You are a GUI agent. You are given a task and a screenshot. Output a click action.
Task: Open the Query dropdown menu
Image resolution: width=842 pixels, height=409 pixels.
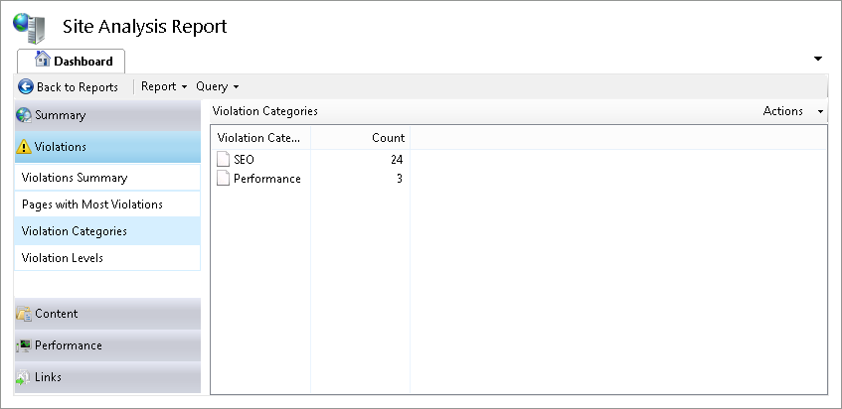tap(217, 86)
